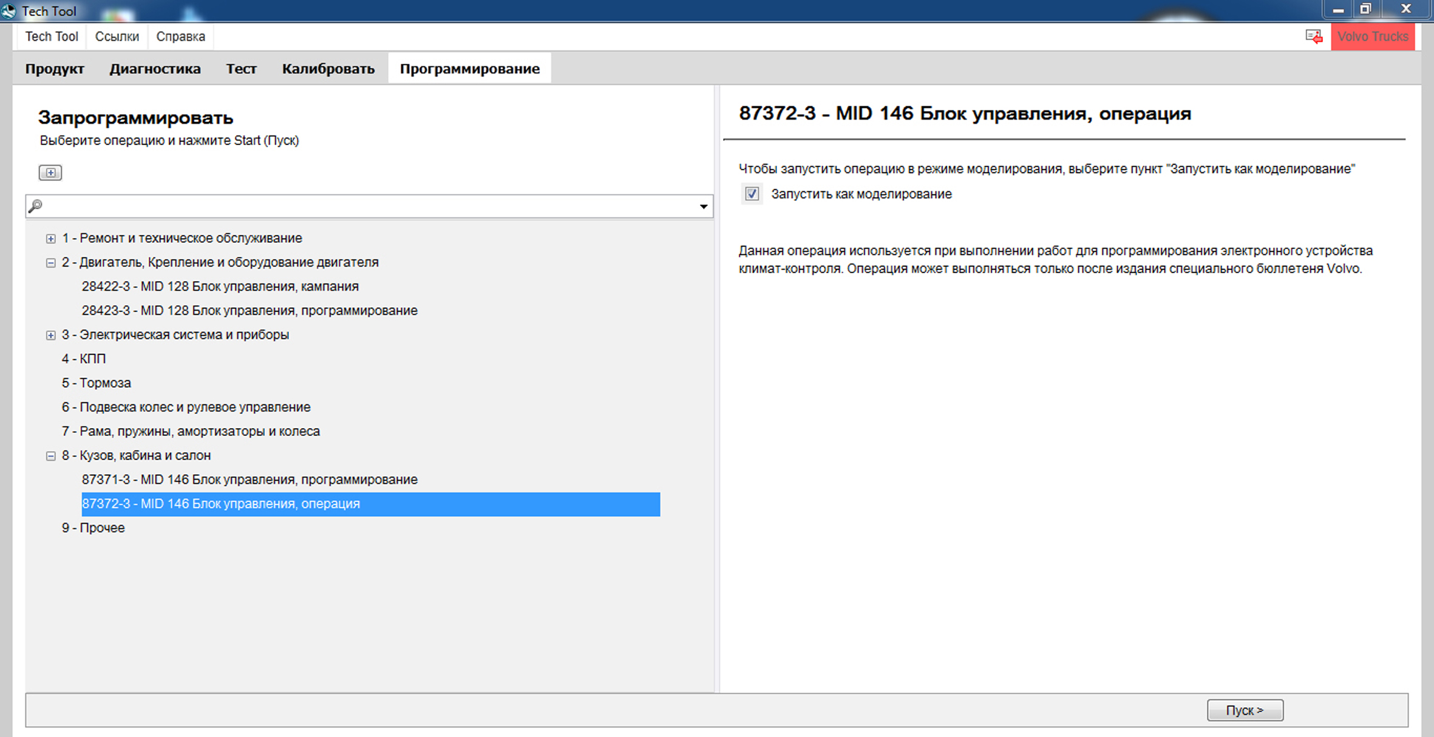Select 87371-3 MID 146 программирование item
The height and width of the screenshot is (737, 1434).
pos(250,480)
